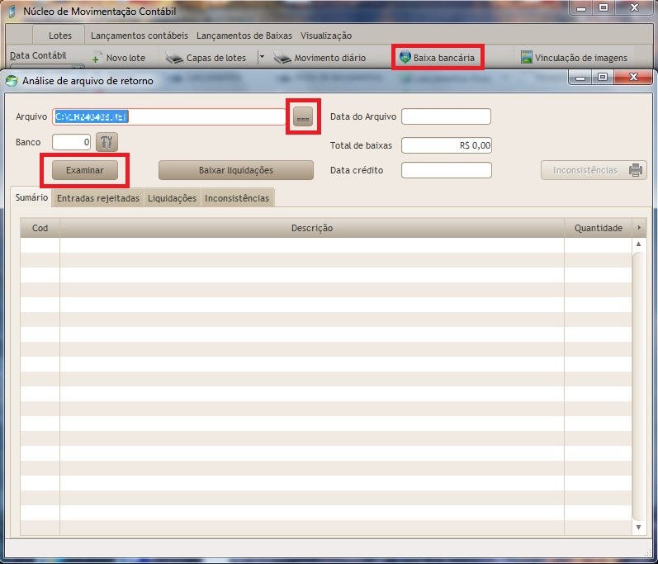Sort by the Descrição column header

(311, 228)
